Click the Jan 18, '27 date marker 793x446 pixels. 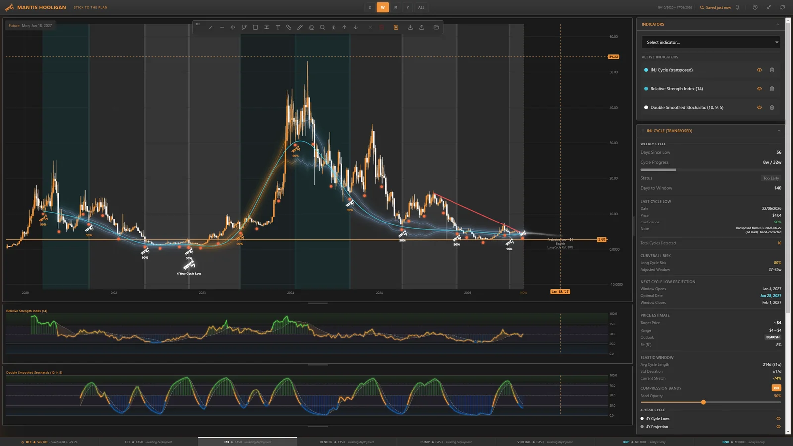pos(561,292)
